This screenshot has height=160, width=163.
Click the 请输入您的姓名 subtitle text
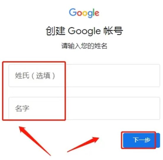pos(84,46)
